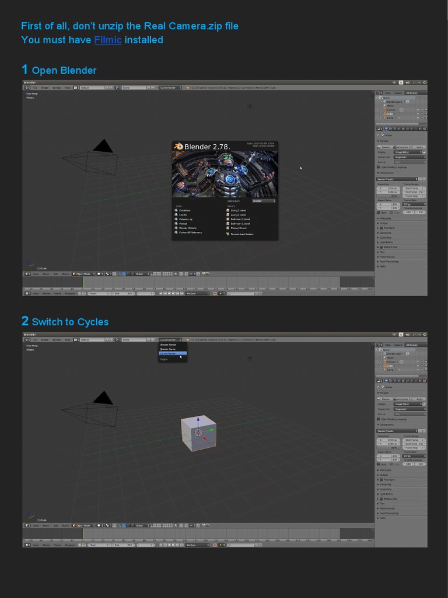Enable Freestyle checkbox in step 2 panel
Viewport: 448px width, 598px height.
point(381,480)
